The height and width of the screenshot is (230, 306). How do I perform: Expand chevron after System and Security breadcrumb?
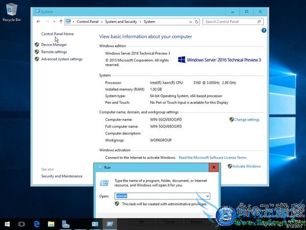click(x=140, y=21)
